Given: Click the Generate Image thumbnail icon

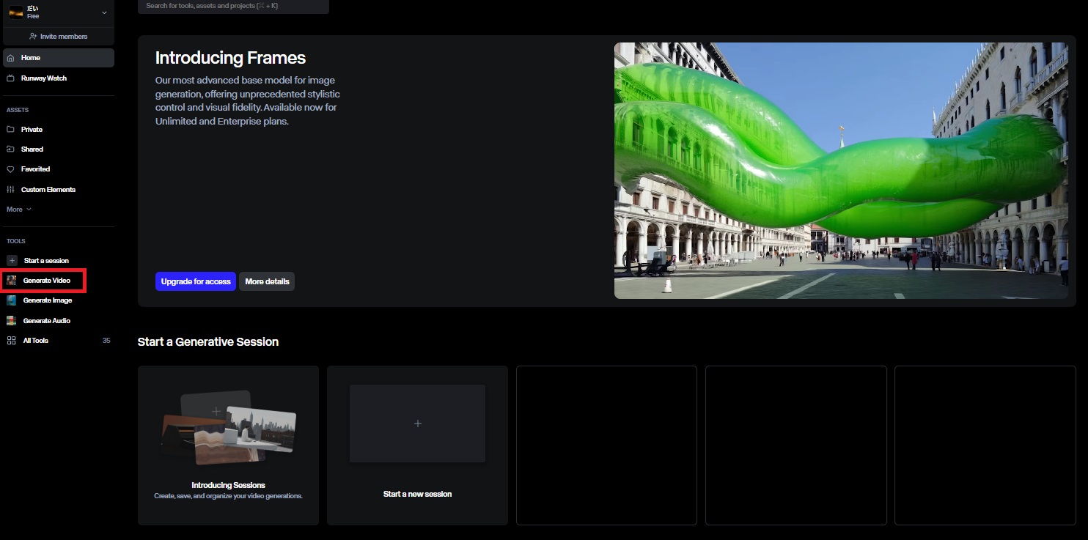Looking at the screenshot, I should tap(12, 300).
